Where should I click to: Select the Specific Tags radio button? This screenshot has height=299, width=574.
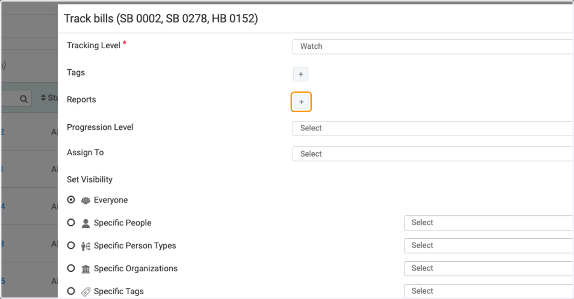(x=71, y=291)
